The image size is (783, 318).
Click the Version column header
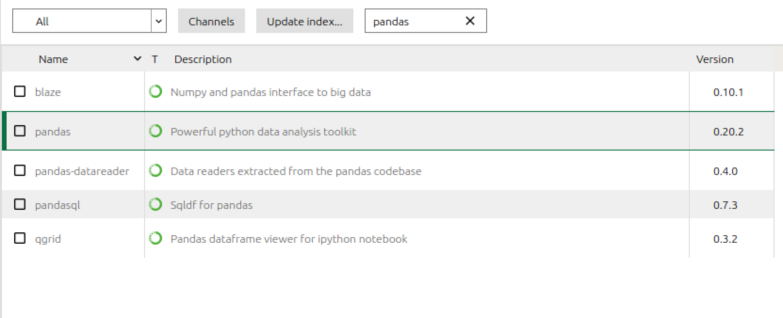[x=715, y=59]
